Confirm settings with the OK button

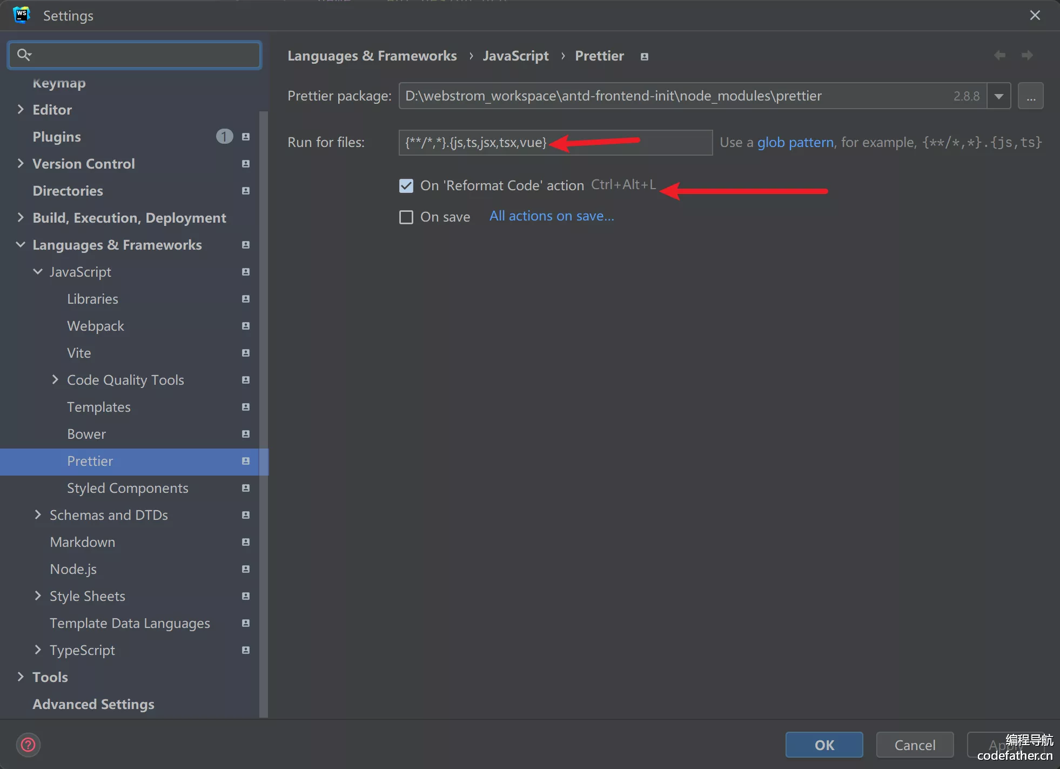pos(824,745)
